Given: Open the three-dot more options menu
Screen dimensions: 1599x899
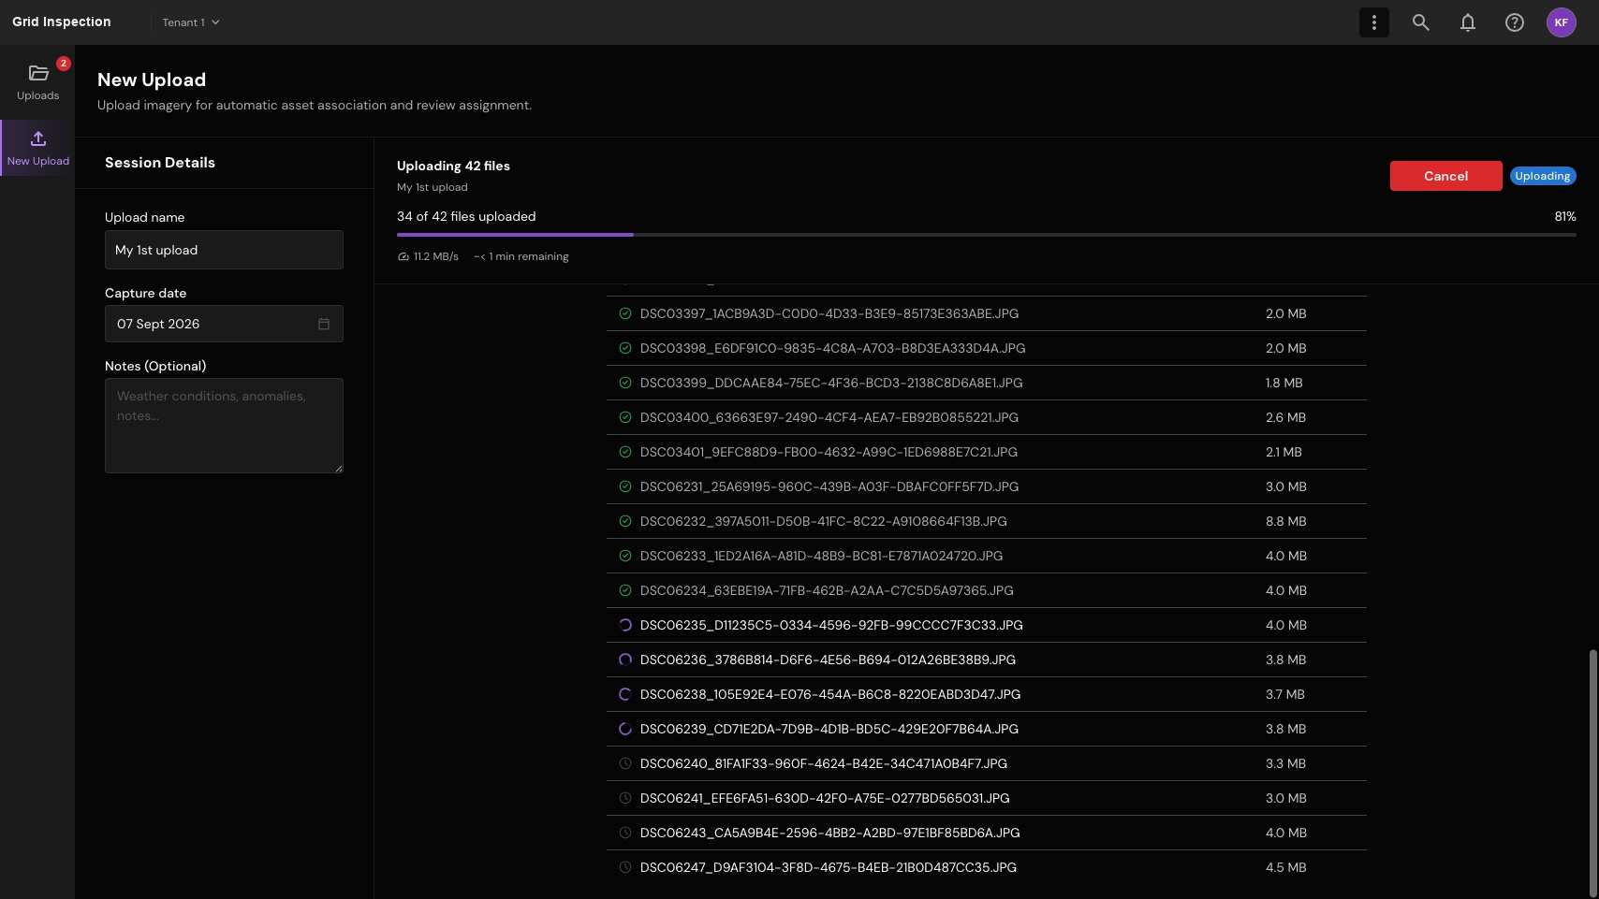Looking at the screenshot, I should pos(1373,22).
